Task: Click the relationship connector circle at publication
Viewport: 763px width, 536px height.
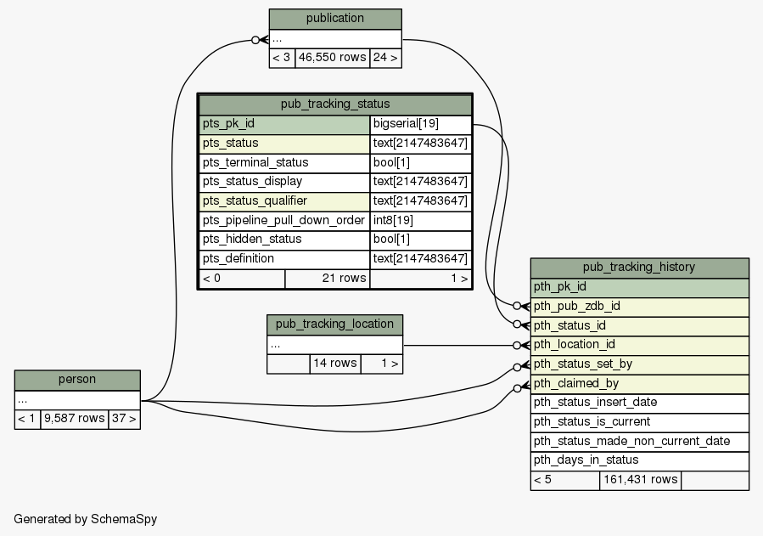Action: coord(256,39)
